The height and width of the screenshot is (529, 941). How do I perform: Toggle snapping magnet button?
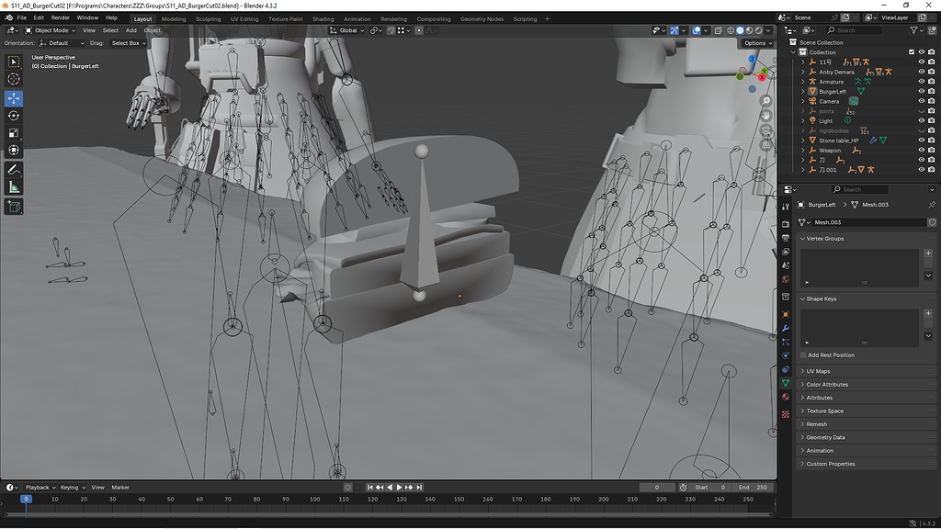(391, 30)
